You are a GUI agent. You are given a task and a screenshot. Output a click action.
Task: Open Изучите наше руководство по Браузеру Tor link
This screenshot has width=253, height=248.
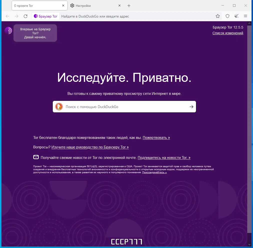coord(90,147)
